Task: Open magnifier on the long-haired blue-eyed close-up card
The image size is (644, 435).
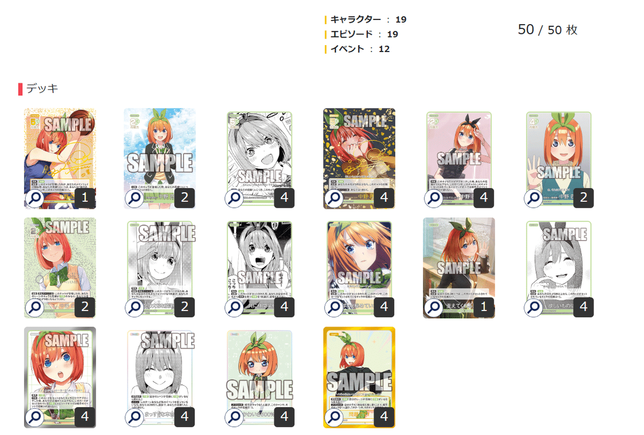Action: [x=334, y=308]
